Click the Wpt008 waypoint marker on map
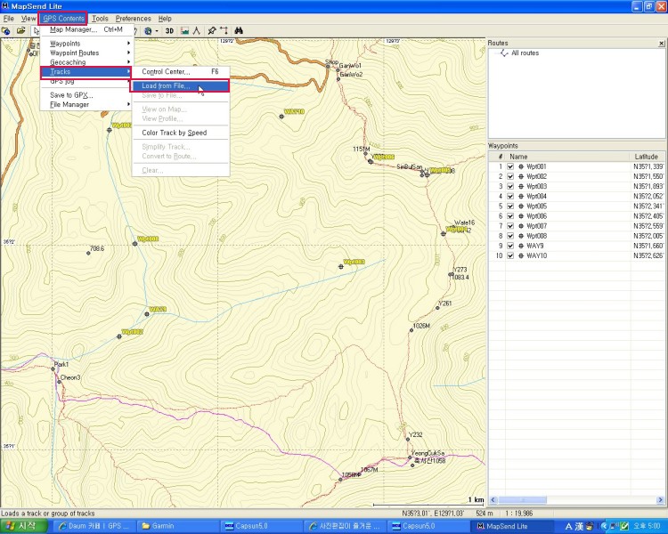 [134, 244]
